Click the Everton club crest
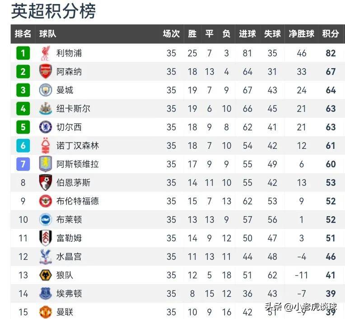 point(46,293)
